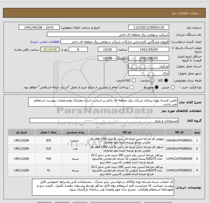Click the شماره نیاز field 1101001218000116
This screenshot has height=203, width=209.
149,28
